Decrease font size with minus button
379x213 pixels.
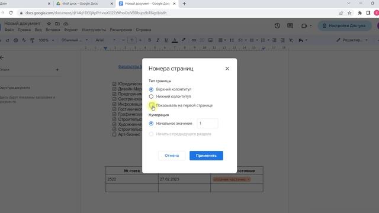[123, 40]
